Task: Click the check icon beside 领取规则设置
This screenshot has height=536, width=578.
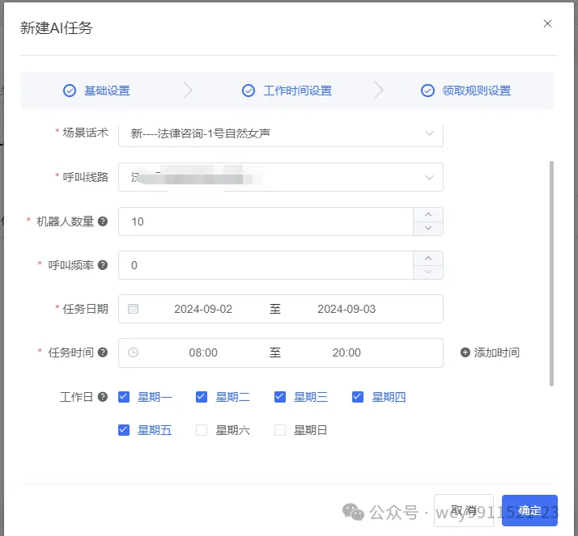Action: (427, 91)
